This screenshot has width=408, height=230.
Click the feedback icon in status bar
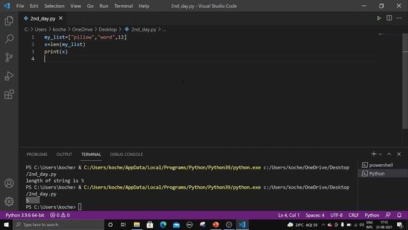(x=388, y=215)
